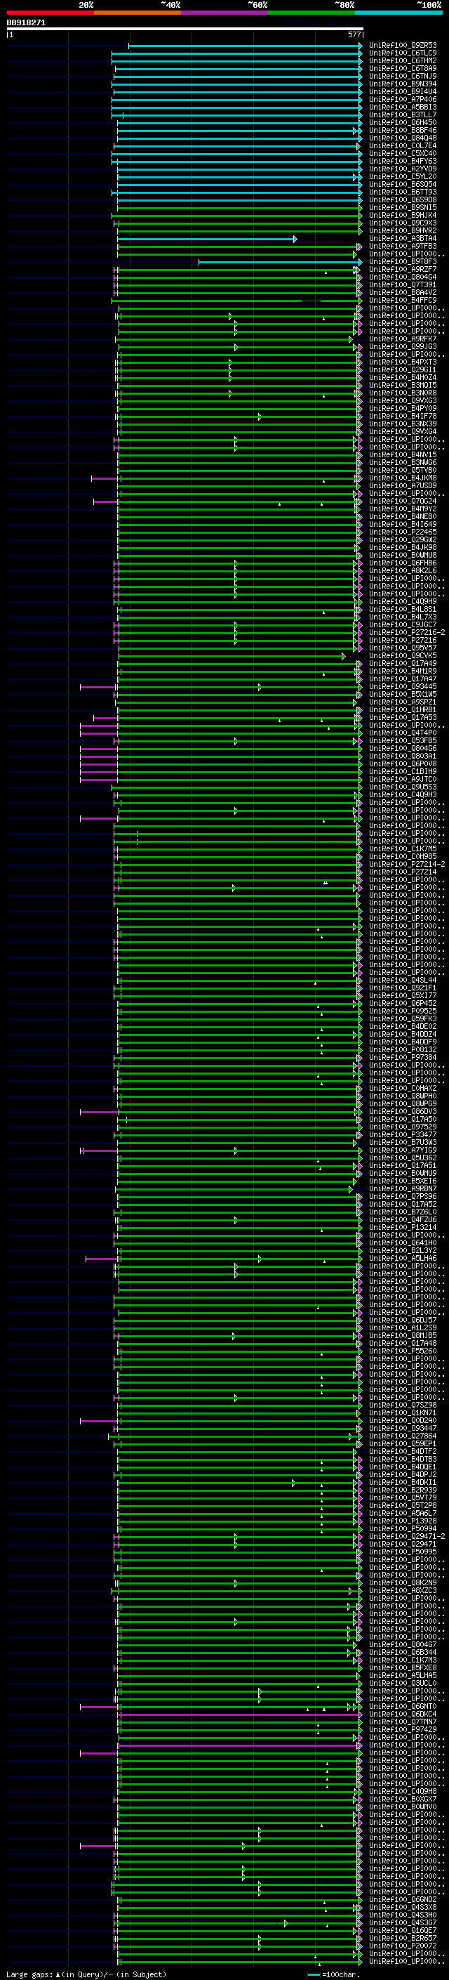This screenshot has width=449, height=1980.
Task: Click the cyan alignment bar for UniRef100_A3BTA4
Action: tap(206, 238)
